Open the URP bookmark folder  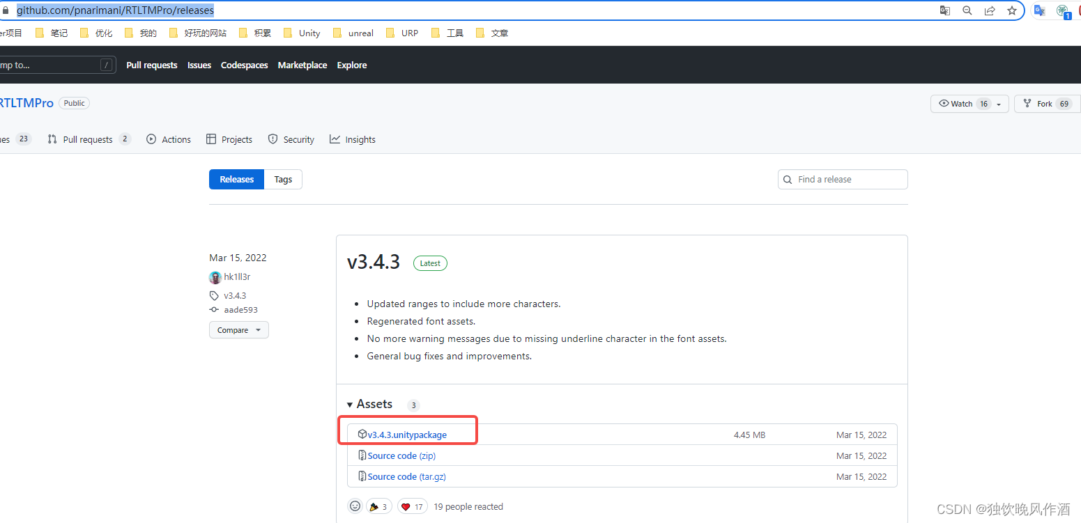point(402,33)
